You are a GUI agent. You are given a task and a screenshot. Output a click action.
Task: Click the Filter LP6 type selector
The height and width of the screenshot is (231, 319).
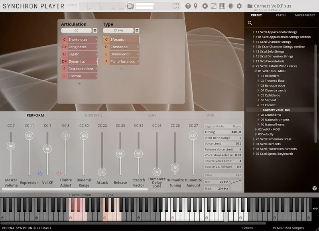(x=223, y=175)
